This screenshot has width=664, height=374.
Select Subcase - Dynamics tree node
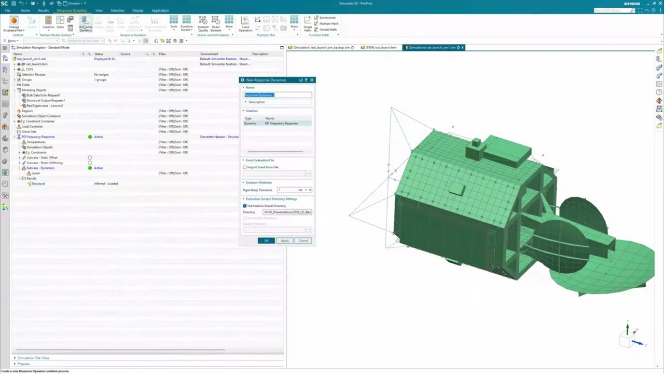point(40,168)
